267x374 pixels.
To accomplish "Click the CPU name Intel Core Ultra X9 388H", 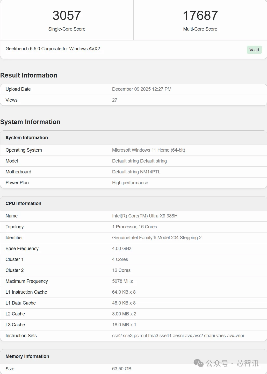I will click(145, 216).
